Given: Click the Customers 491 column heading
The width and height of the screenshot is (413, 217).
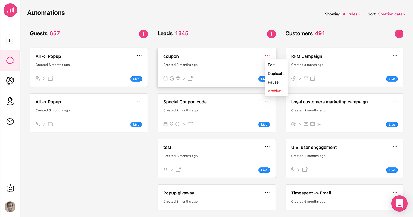Looking at the screenshot, I should click(305, 33).
